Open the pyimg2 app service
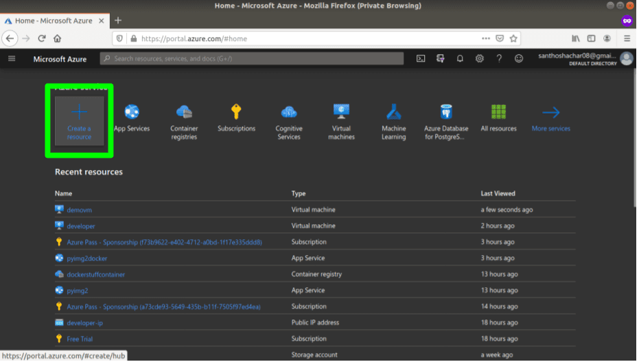Viewport: 639px width, 362px height. coord(78,291)
